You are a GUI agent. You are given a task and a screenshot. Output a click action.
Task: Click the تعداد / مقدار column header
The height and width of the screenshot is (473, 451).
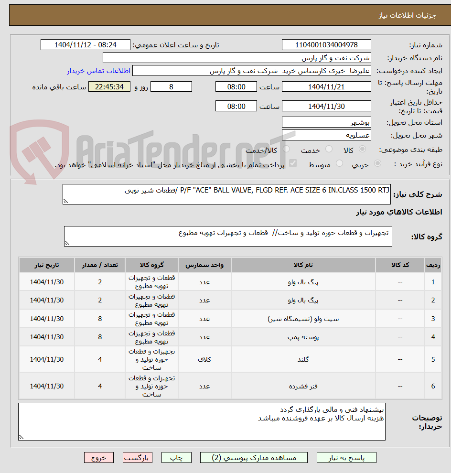pyautogui.click(x=100, y=265)
